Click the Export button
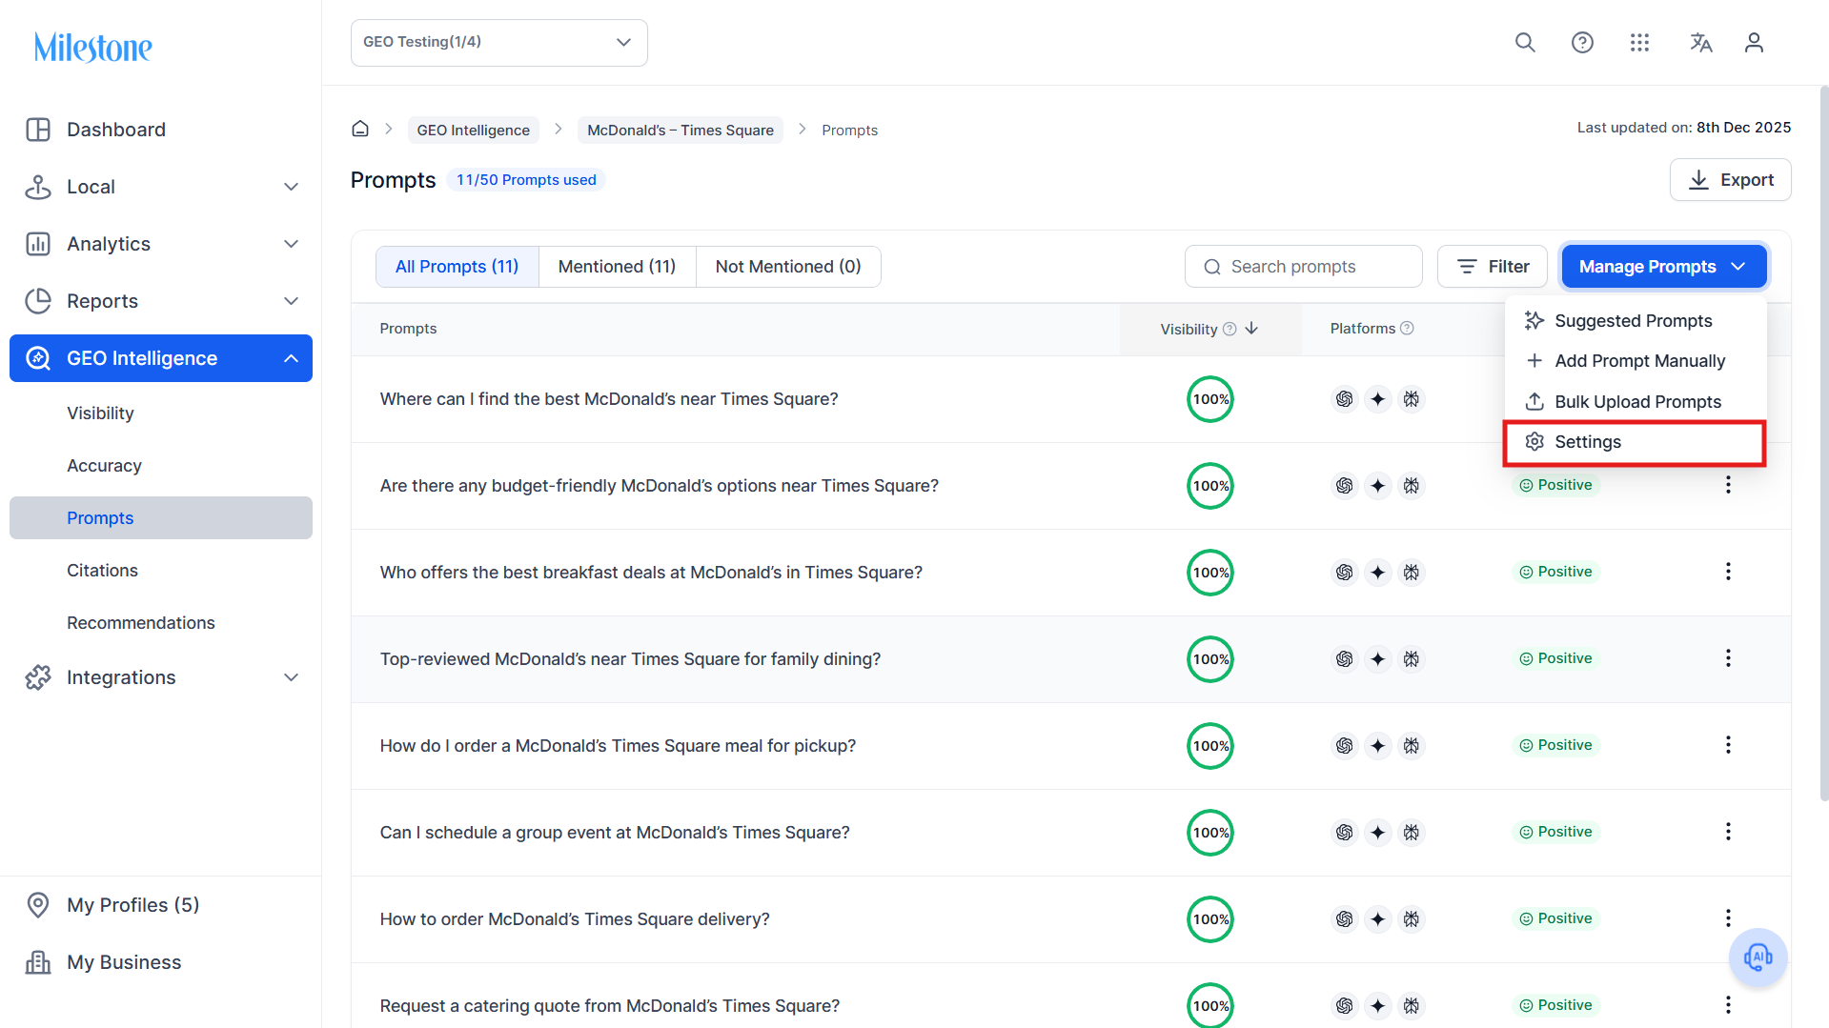This screenshot has width=1829, height=1028. point(1730,180)
